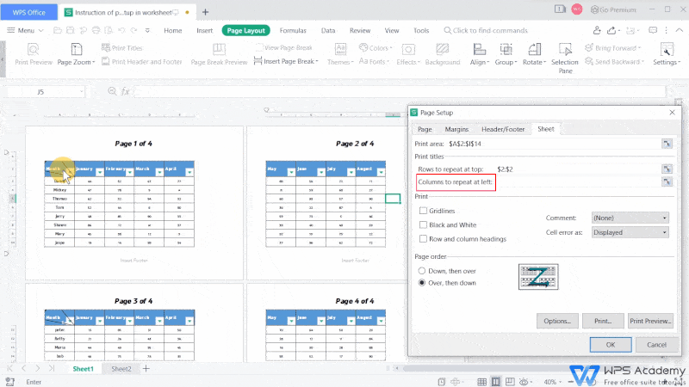Click in the Name Box showing J5
The image size is (689, 387).
pos(46,92)
